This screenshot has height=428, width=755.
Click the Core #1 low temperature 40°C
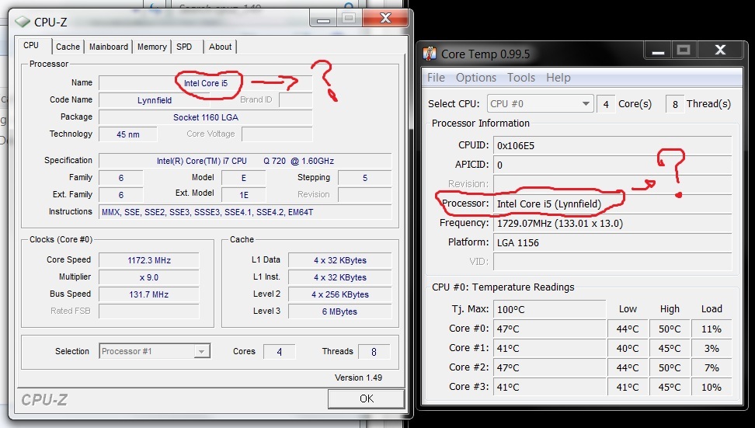coord(628,349)
